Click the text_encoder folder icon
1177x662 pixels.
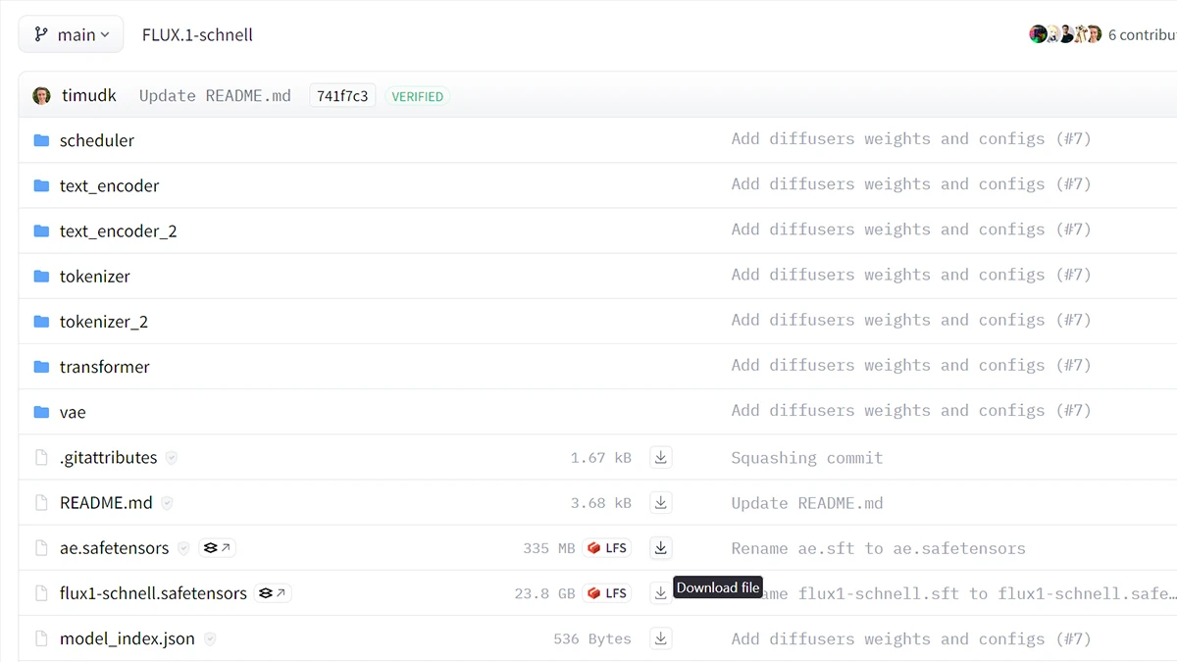(x=41, y=185)
